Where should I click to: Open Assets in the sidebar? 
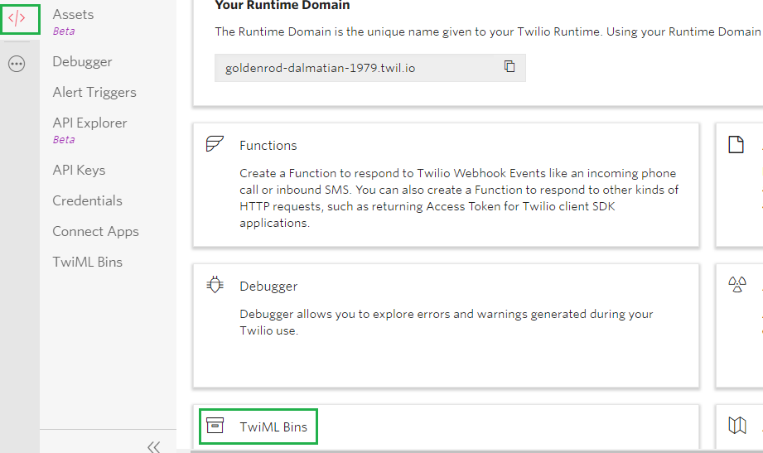pyautogui.click(x=73, y=14)
